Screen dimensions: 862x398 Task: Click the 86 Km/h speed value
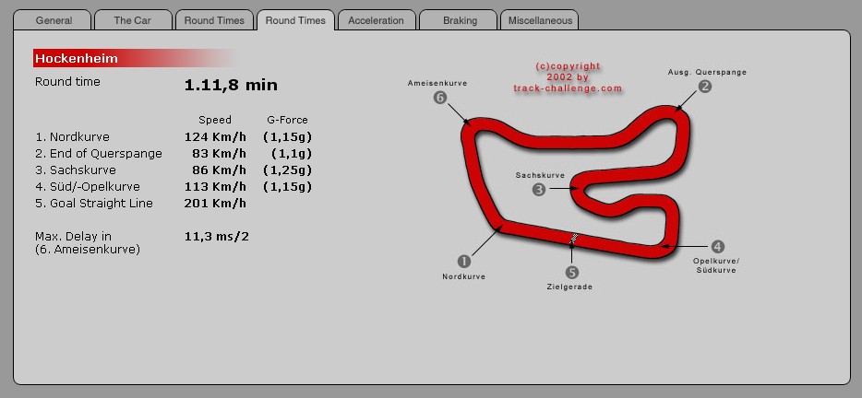click(219, 170)
